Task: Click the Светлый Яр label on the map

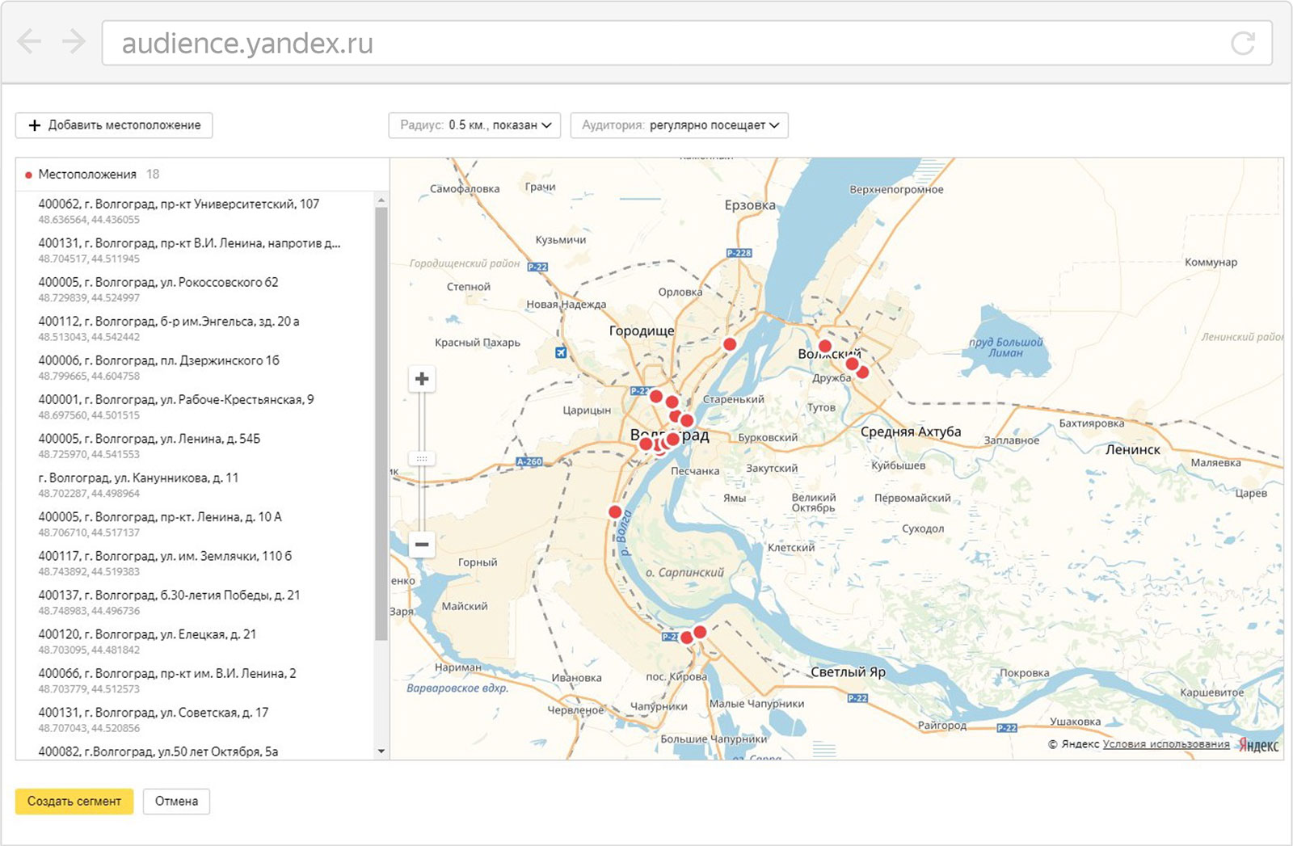Action: coord(848,671)
